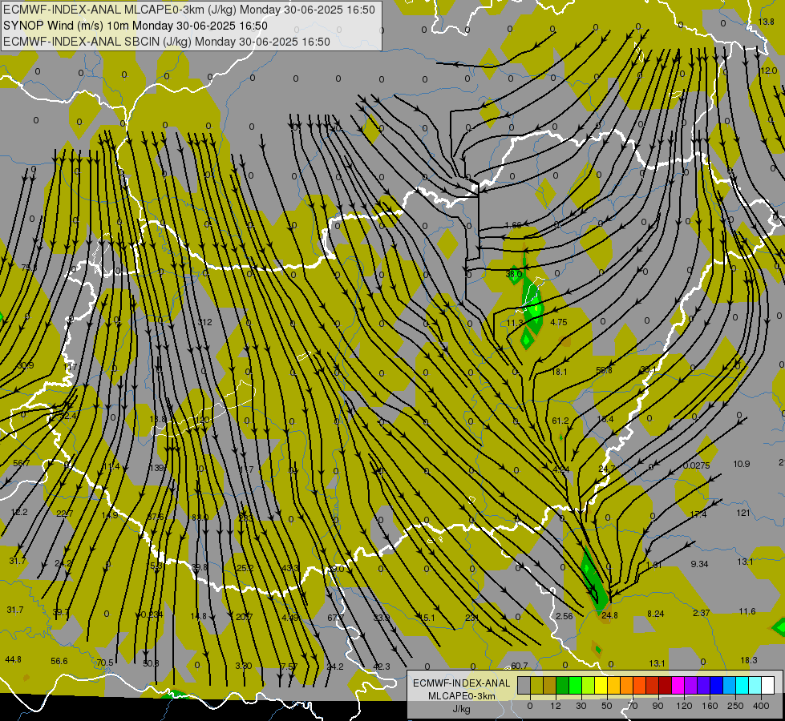Choose the cyan legend color swatch
This screenshot has height=721, width=785.
[x=742, y=685]
